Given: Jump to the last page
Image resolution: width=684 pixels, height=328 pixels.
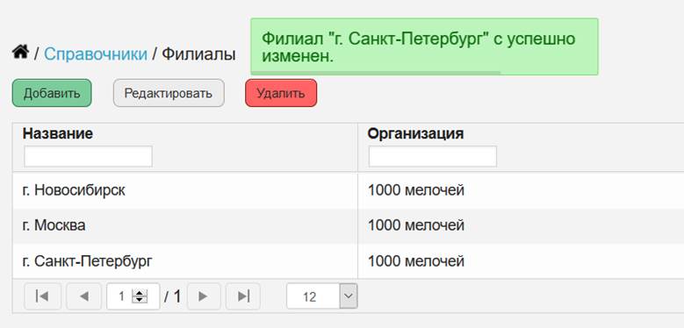Looking at the screenshot, I should pos(243,296).
